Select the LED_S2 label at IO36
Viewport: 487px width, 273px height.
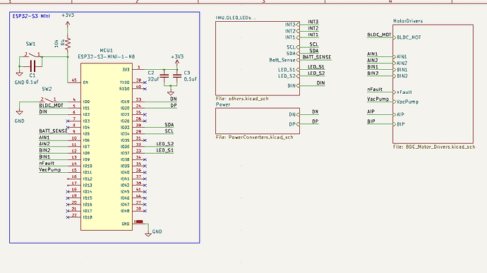[x=165, y=144]
